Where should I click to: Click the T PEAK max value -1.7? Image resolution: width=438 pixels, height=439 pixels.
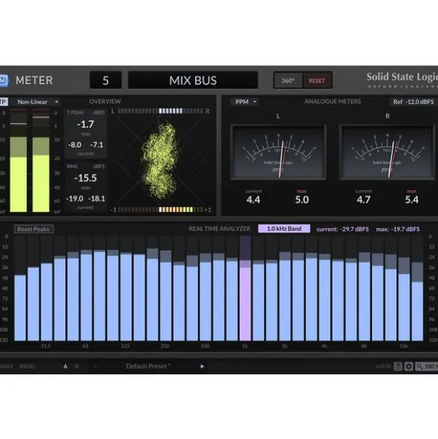tap(85, 124)
